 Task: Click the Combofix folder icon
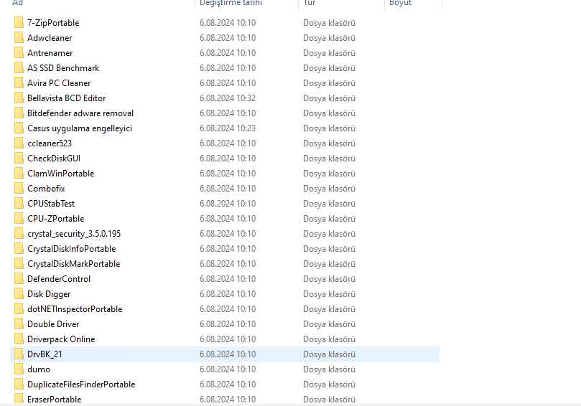click(19, 189)
